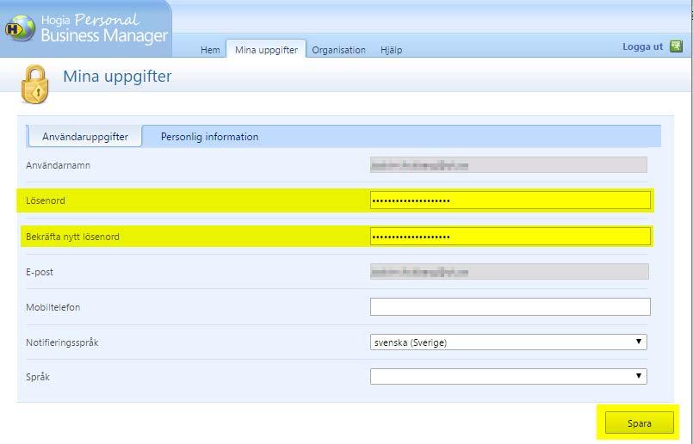Screen dimensions: 693x444
Task: Click the green logout icon
Action: pyautogui.click(x=676, y=46)
